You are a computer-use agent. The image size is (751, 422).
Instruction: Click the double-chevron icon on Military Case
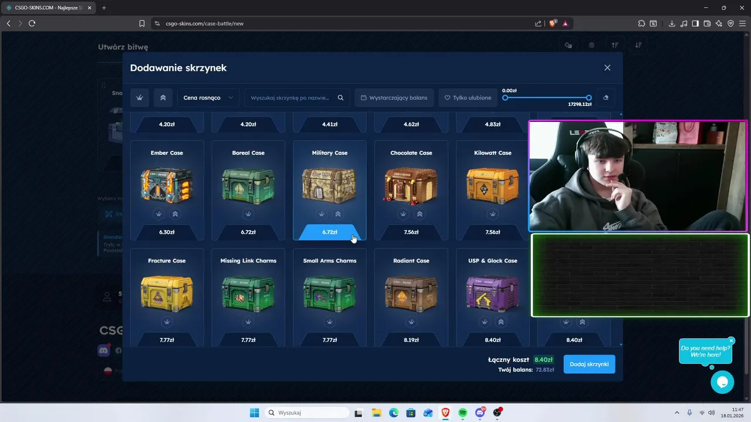point(338,214)
